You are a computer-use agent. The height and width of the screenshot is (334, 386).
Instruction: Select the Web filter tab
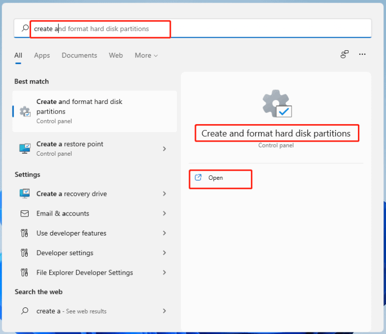116,55
